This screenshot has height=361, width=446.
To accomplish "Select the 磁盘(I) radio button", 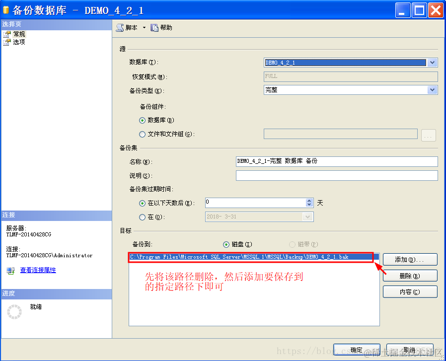I will click(226, 244).
